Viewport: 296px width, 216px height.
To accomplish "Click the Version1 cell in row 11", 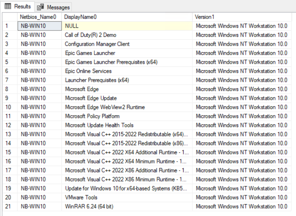I will tap(241, 116).
